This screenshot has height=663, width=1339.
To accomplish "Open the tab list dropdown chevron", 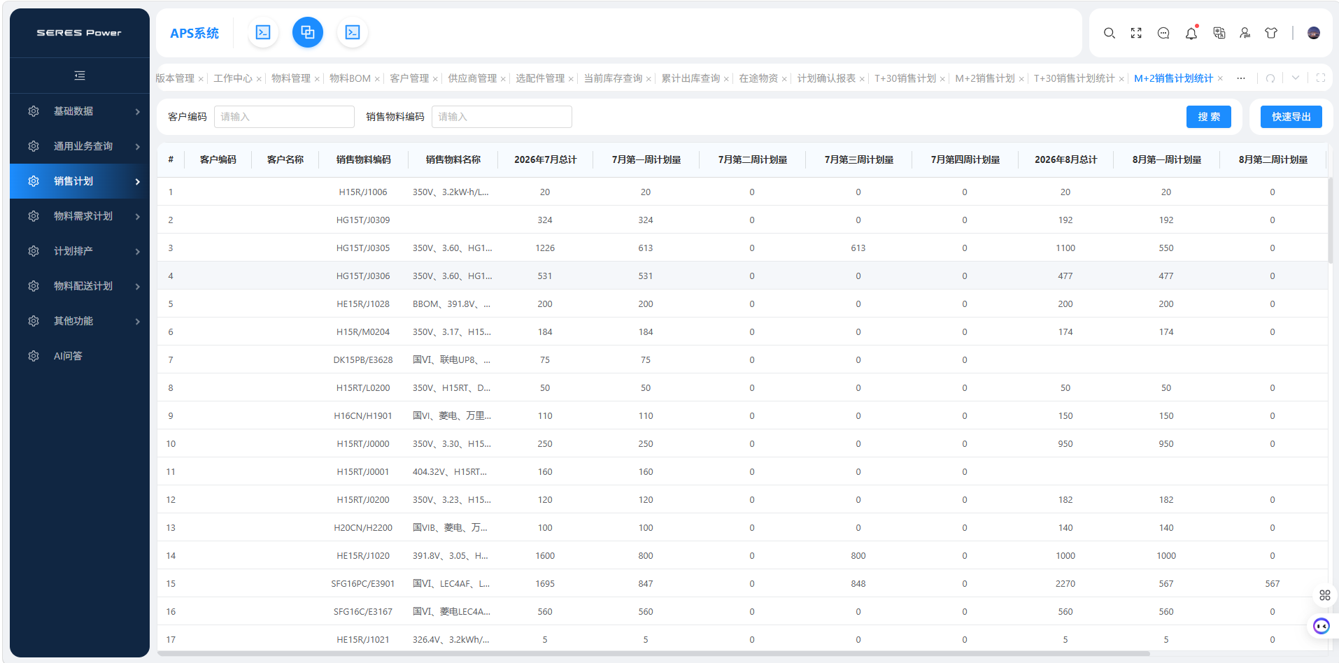I will click(x=1296, y=78).
